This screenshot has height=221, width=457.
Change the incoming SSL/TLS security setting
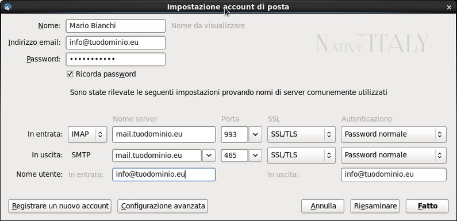[301, 134]
